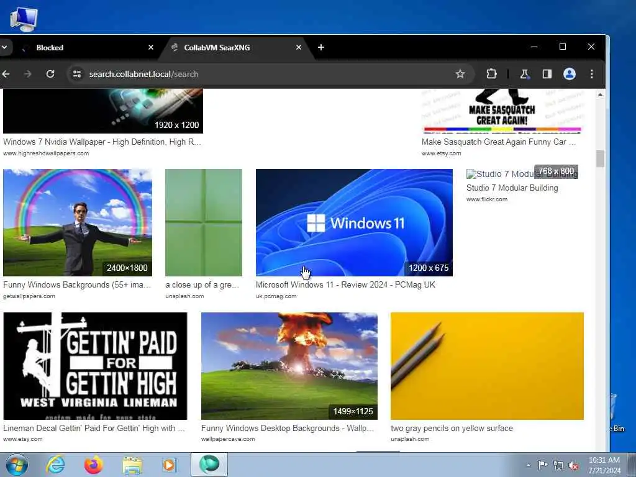Expand the tab search dropdown arrow
The width and height of the screenshot is (636, 477).
(x=4, y=47)
